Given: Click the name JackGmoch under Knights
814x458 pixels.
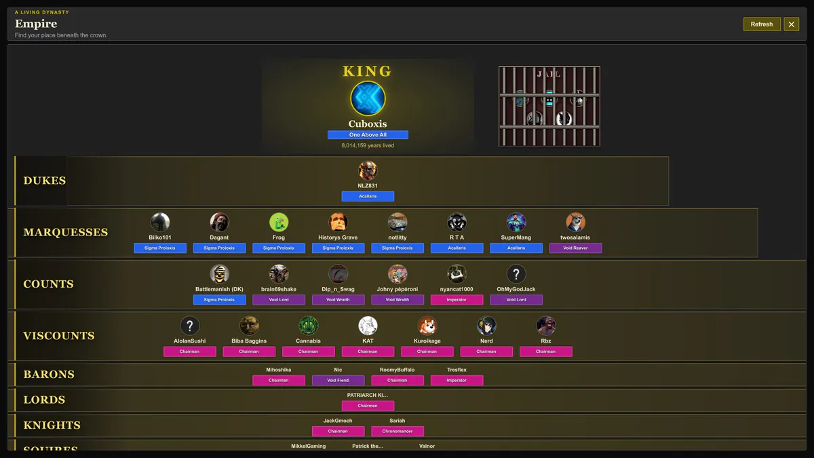Looking at the screenshot, I should pos(338,421).
